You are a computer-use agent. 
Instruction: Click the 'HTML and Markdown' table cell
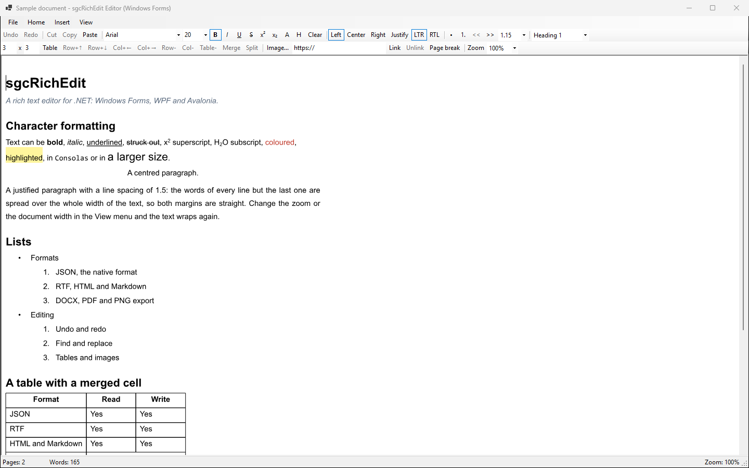point(46,444)
